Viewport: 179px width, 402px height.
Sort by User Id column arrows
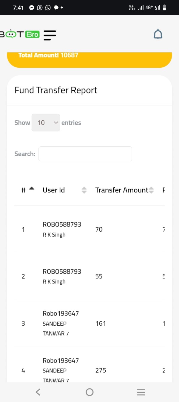point(84,190)
